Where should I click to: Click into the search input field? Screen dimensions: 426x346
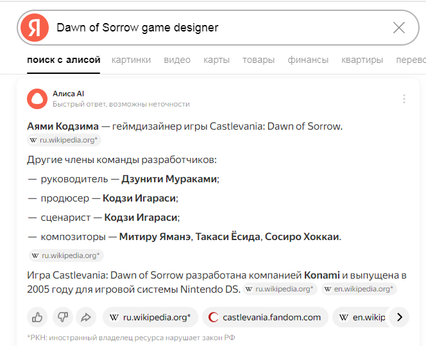click(x=218, y=28)
